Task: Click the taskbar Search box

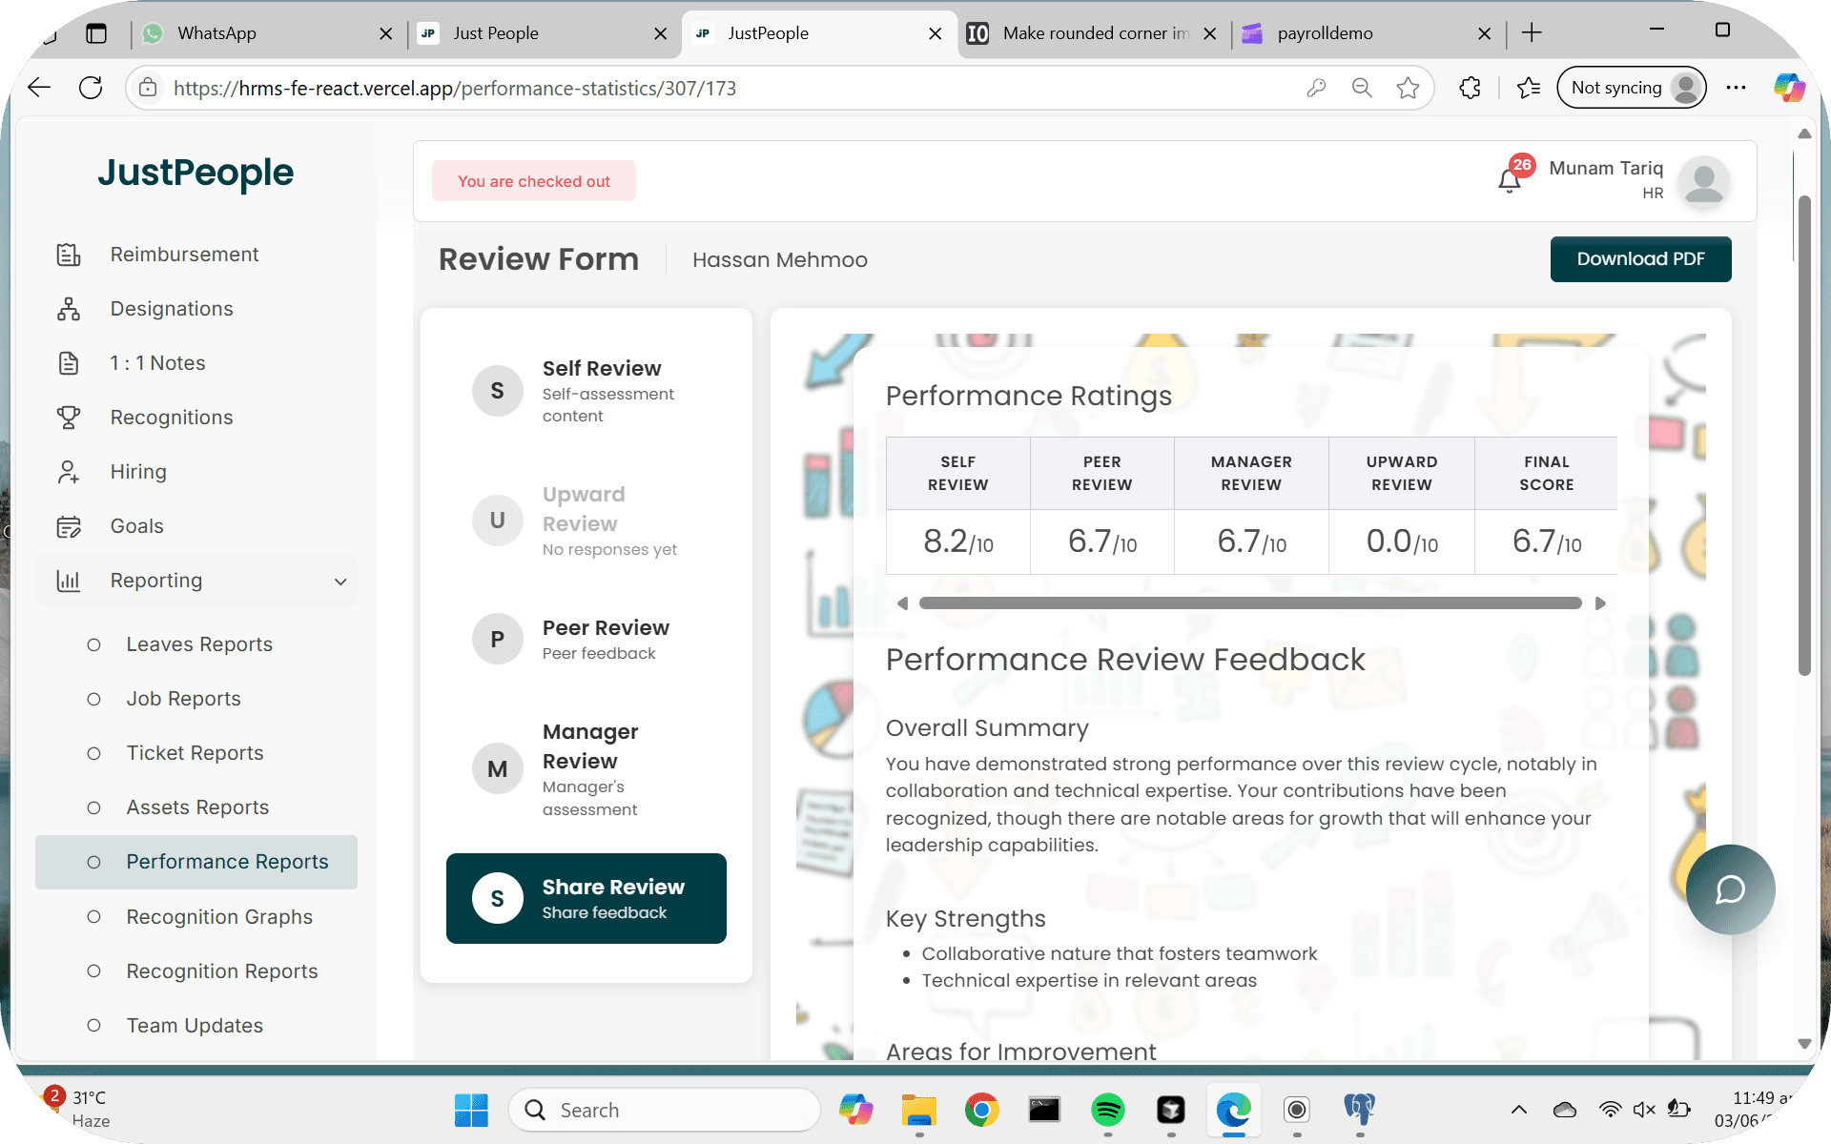Action: pyautogui.click(x=665, y=1110)
